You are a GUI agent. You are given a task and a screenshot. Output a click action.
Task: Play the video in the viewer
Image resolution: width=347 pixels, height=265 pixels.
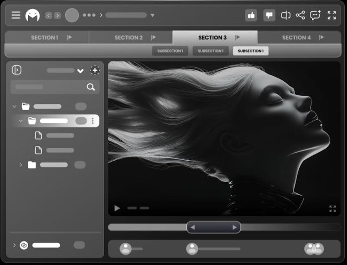(x=117, y=208)
